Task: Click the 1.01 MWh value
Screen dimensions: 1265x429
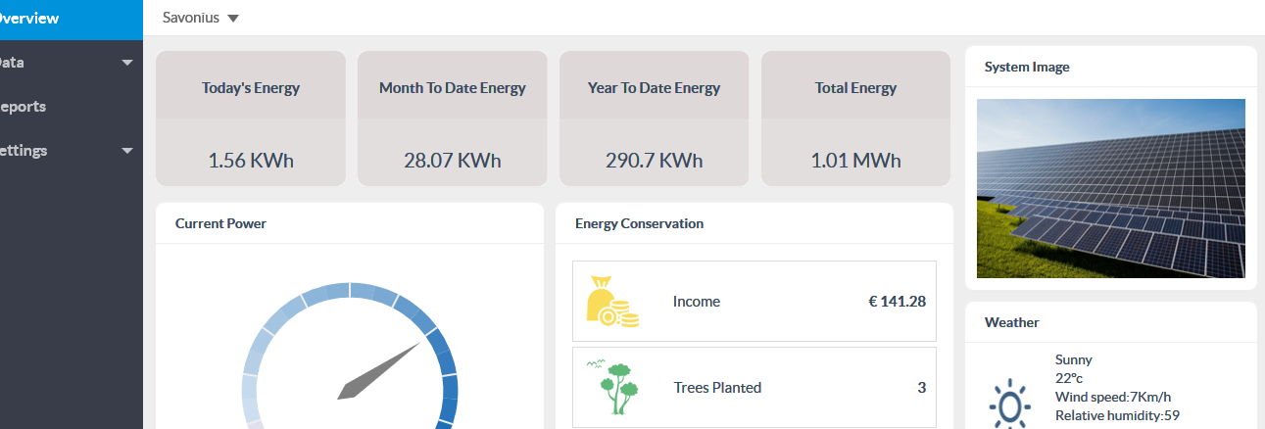Action: pyautogui.click(x=855, y=160)
